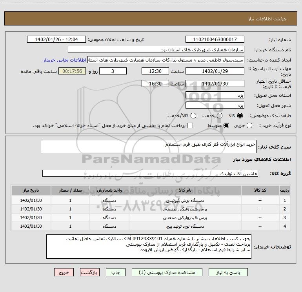Click row number 4 cell

tap(285, 227)
